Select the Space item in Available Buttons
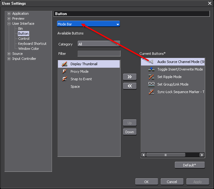The width and height of the screenshot is (214, 189). 75,87
